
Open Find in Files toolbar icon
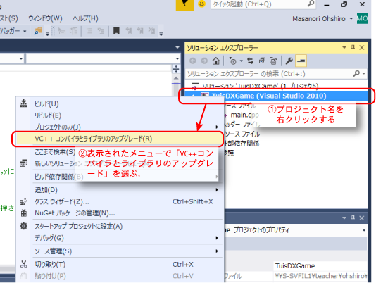38,31
